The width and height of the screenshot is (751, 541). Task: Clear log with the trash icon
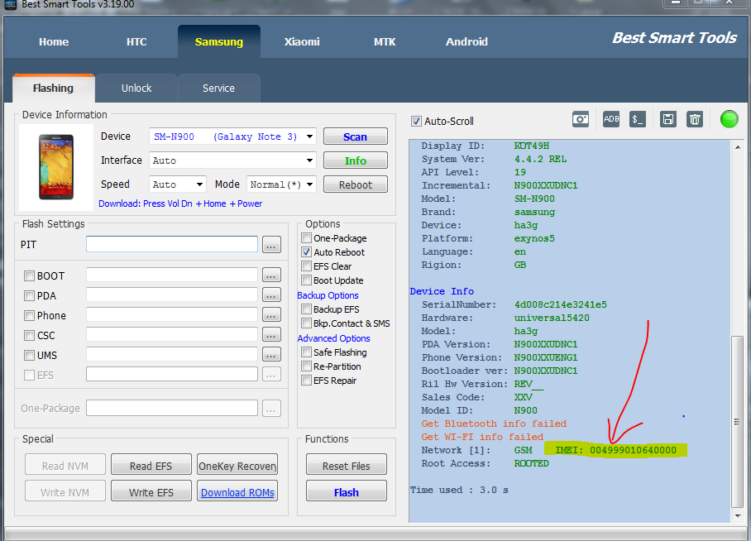click(695, 119)
